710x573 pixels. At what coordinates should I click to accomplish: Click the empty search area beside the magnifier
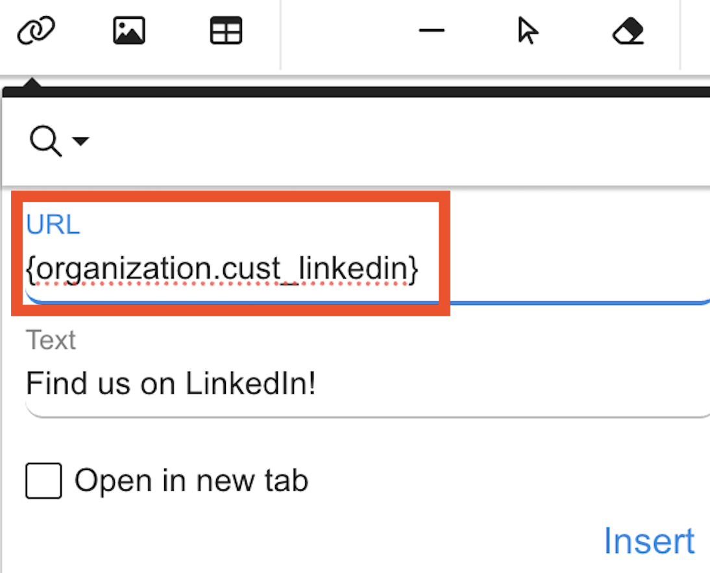(389, 141)
